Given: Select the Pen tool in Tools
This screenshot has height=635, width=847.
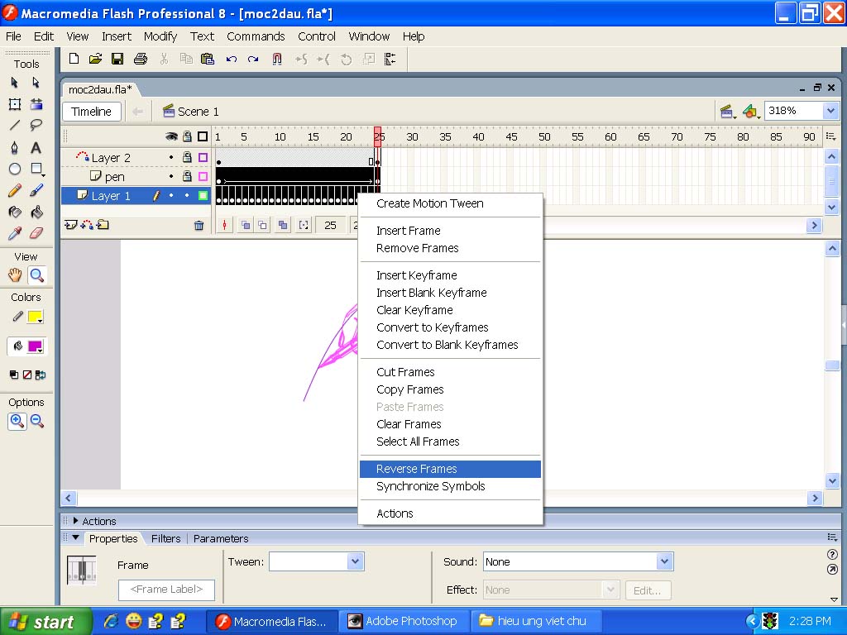Looking at the screenshot, I should (x=15, y=147).
